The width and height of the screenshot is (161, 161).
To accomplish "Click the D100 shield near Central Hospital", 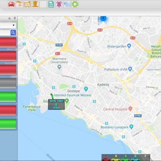I will coord(138,116).
